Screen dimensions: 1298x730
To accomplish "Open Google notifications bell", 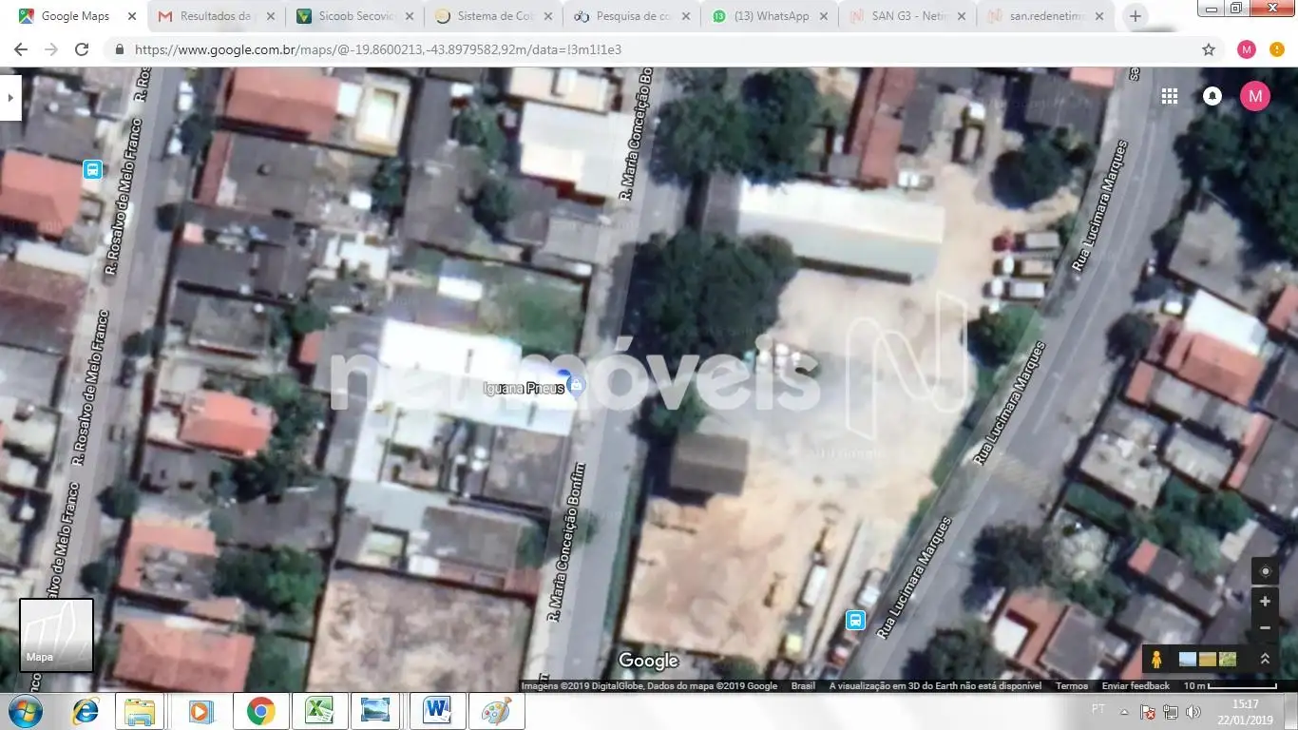I will [x=1212, y=96].
